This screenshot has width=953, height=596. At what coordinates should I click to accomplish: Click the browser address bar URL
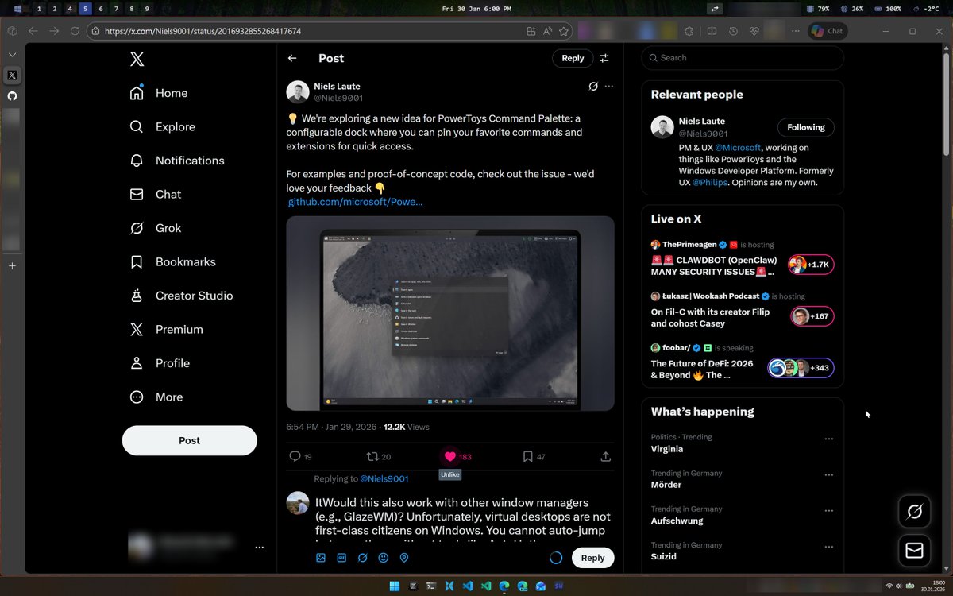coord(203,31)
